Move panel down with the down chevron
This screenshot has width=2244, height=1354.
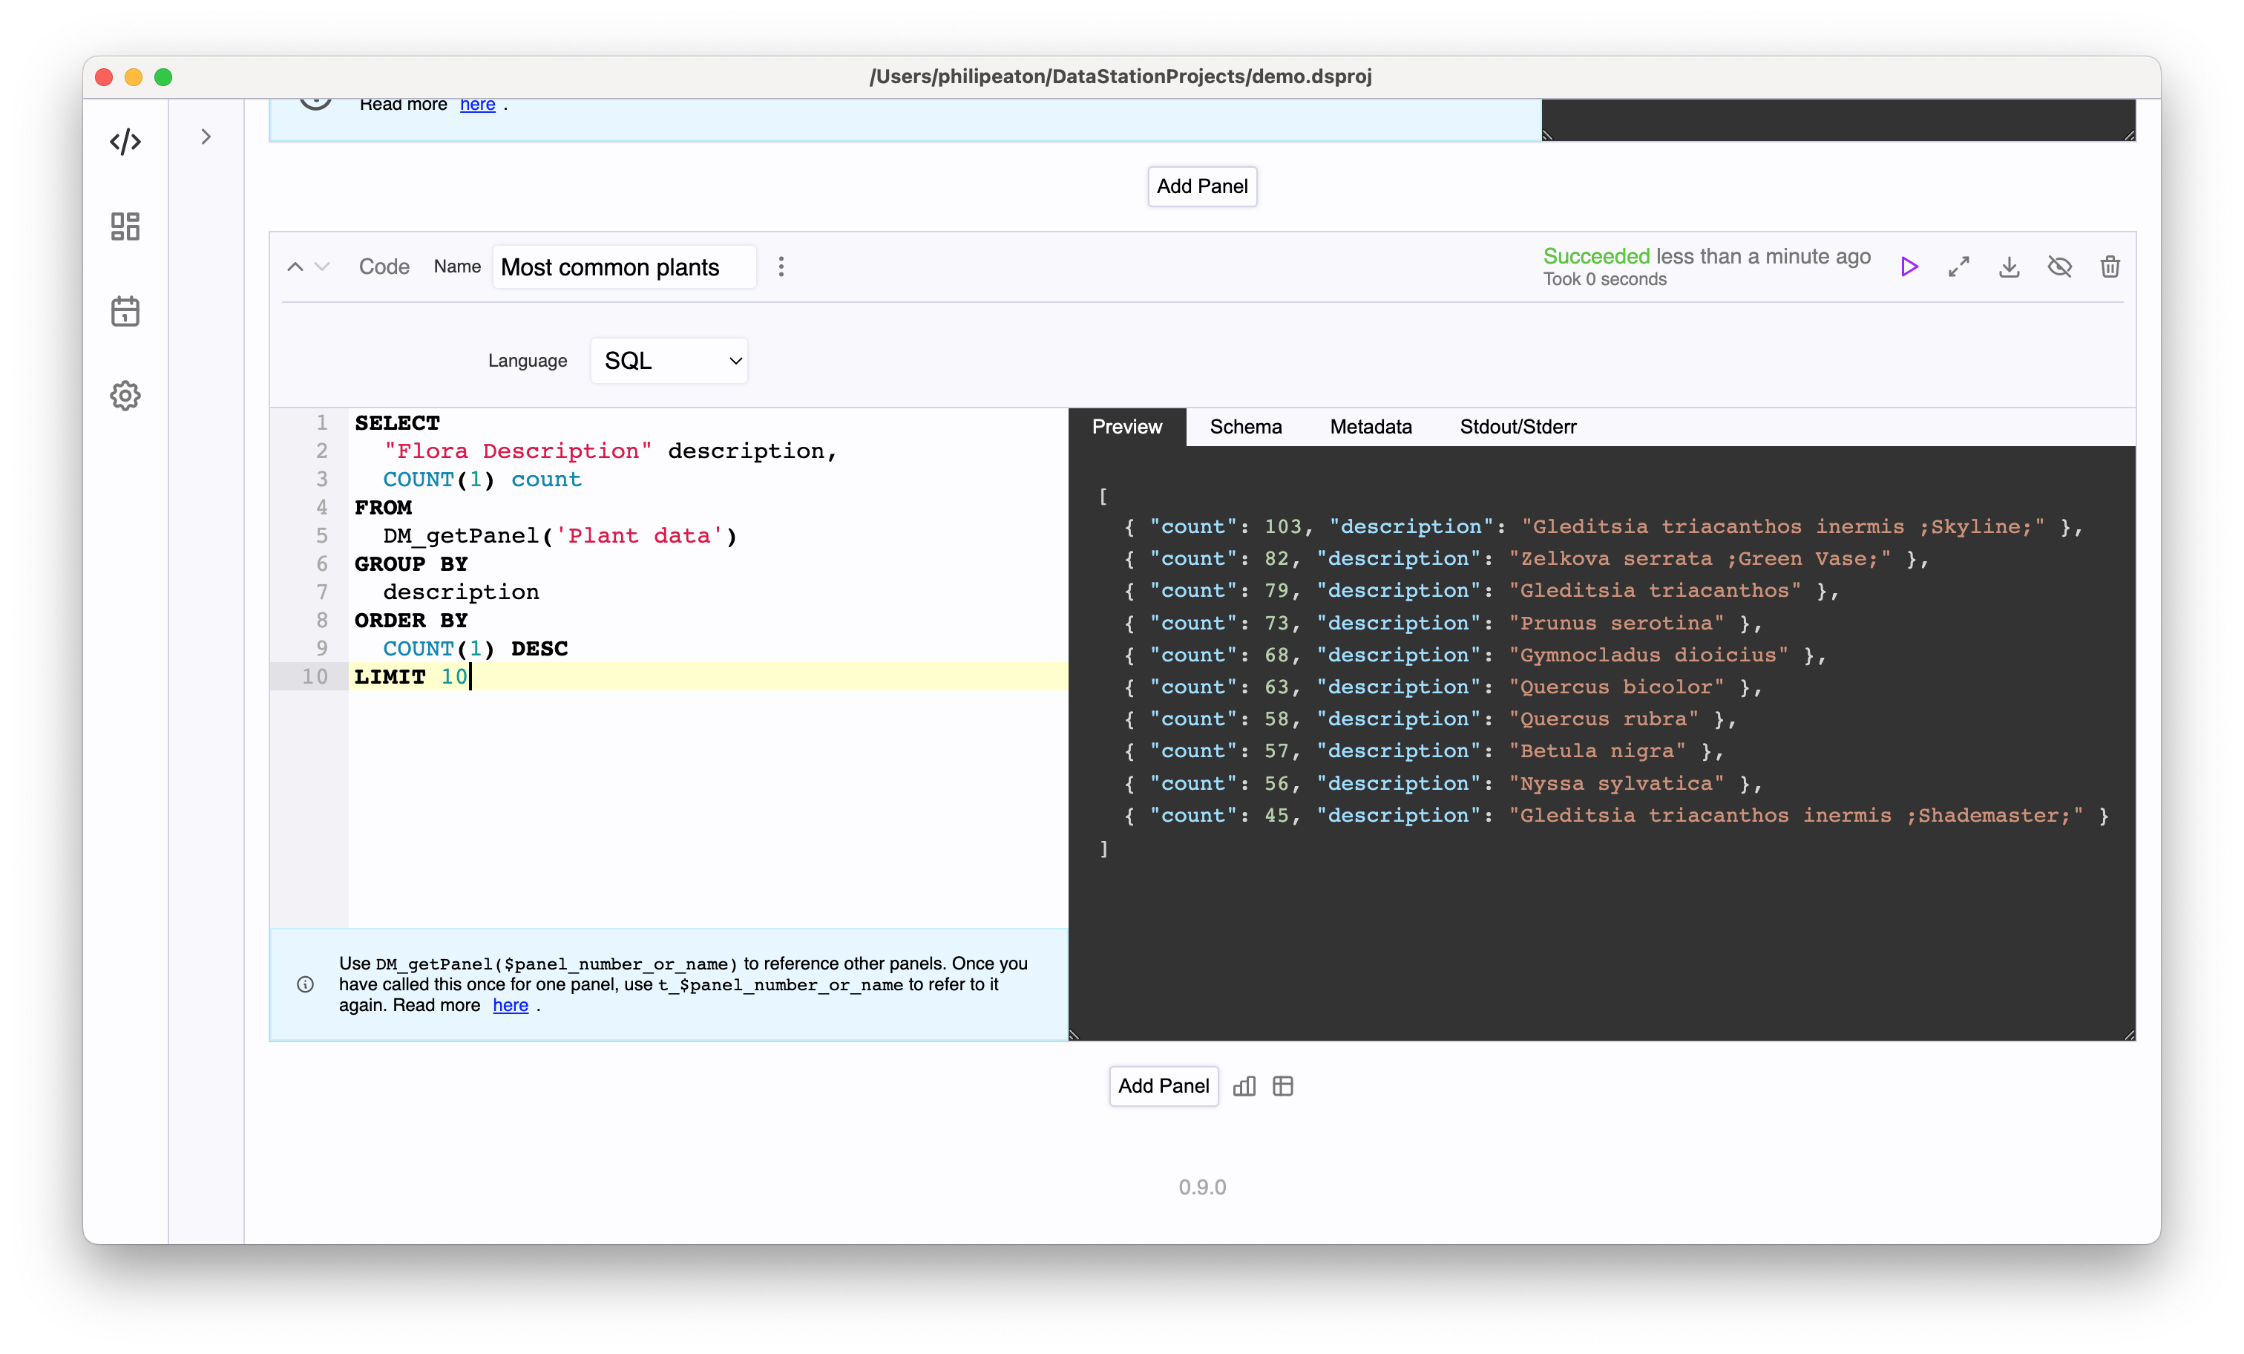click(321, 267)
